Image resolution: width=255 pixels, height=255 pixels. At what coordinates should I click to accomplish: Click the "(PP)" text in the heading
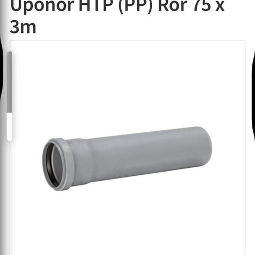135,6
